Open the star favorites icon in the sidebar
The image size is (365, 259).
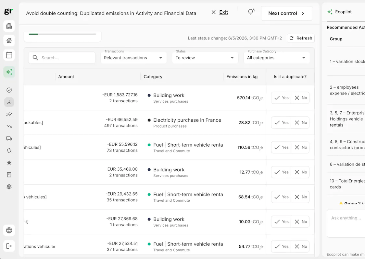pos(9,163)
